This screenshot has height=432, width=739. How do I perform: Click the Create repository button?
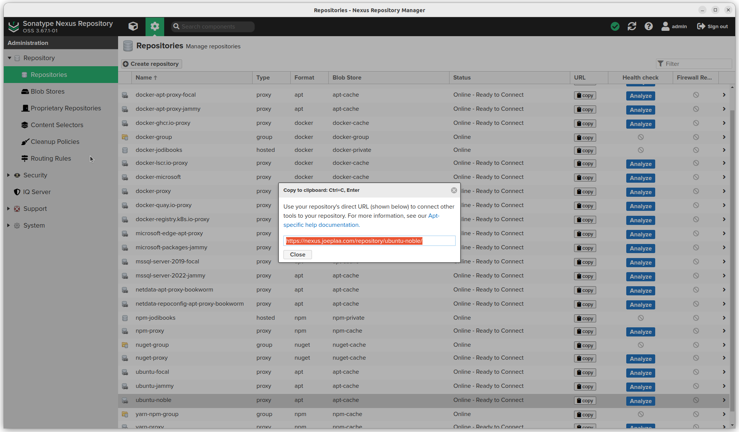[x=152, y=64]
